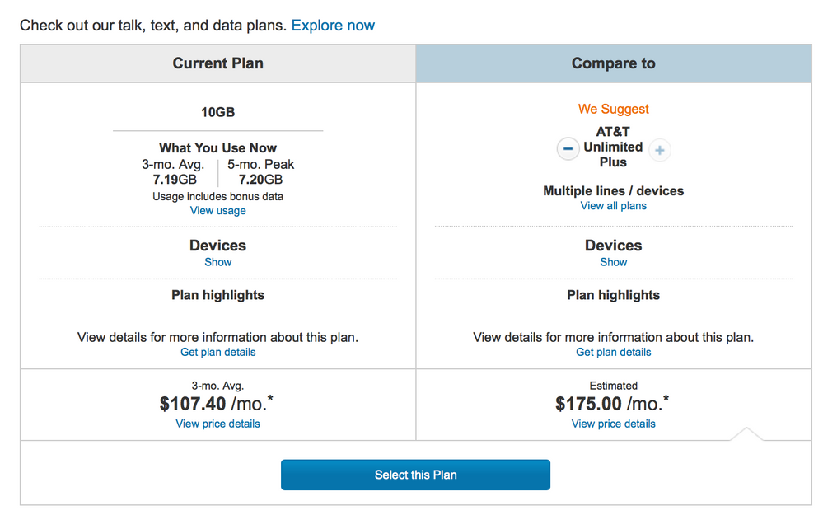Click the We Suggest label
The width and height of the screenshot is (823, 515).
pos(614,109)
